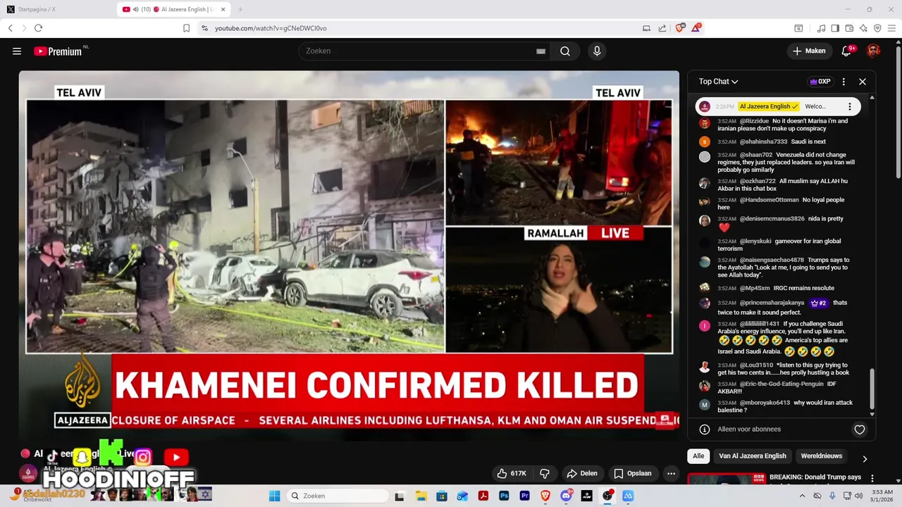Click username @shahinsha7333 in chat

coord(763,142)
